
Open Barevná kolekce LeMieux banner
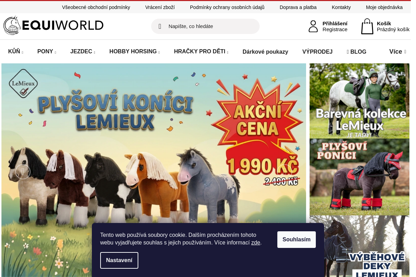(359, 101)
